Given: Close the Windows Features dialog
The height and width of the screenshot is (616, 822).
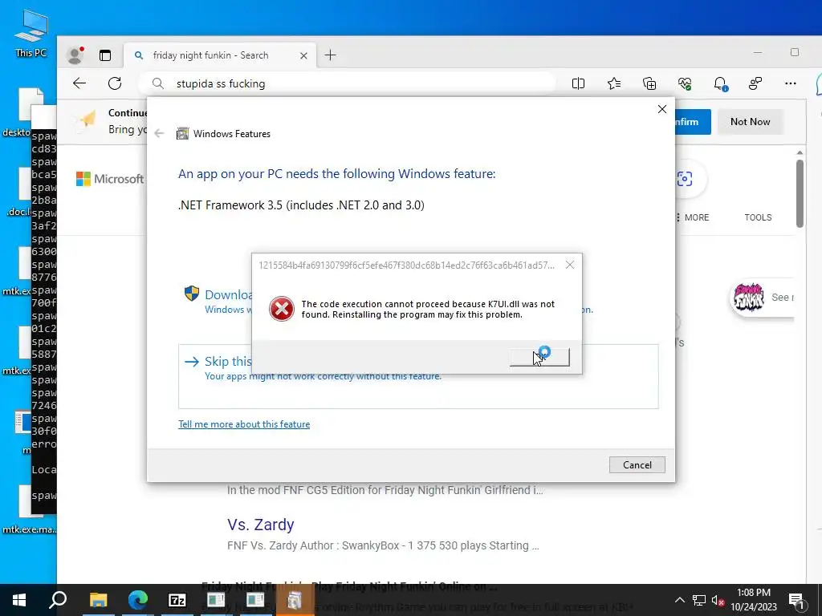Looking at the screenshot, I should tap(662, 109).
